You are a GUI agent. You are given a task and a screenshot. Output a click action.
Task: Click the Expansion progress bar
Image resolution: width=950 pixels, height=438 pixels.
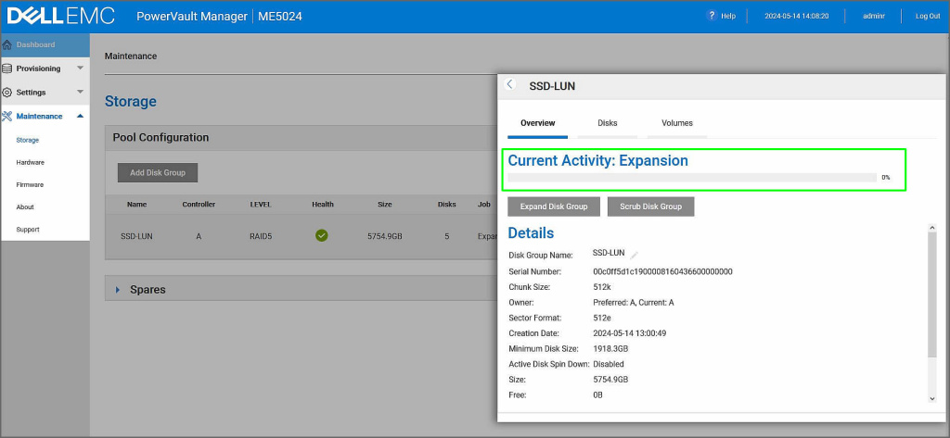point(690,177)
